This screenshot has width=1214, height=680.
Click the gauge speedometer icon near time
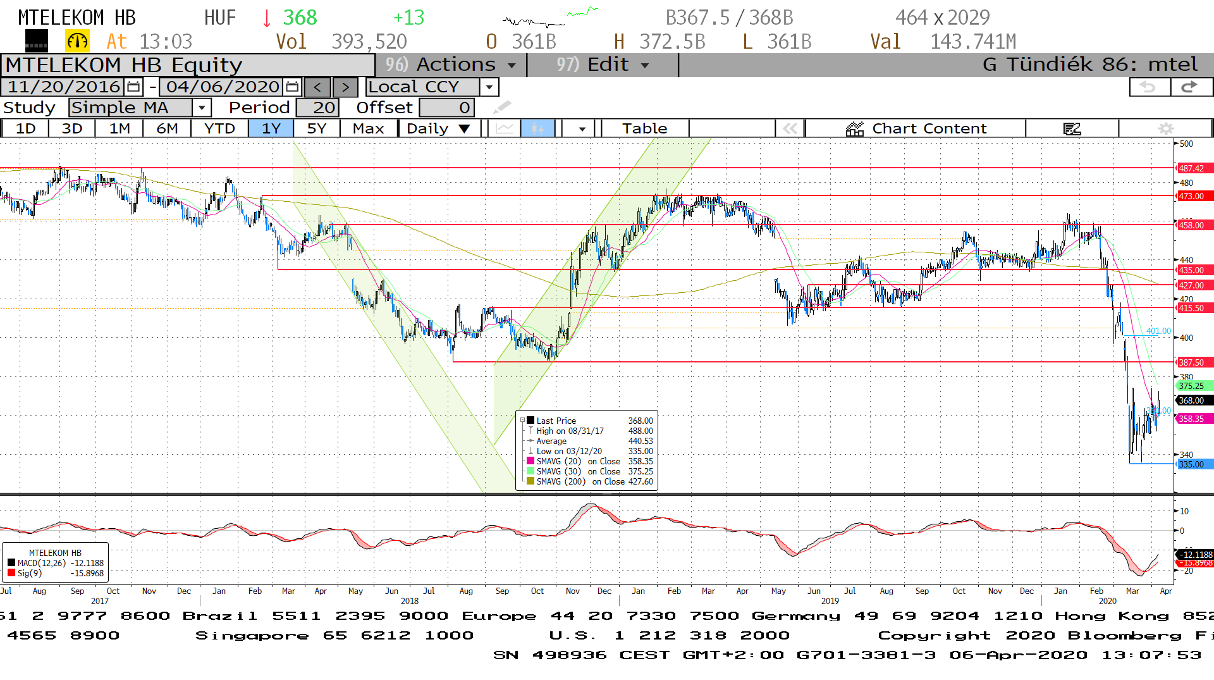(x=77, y=42)
